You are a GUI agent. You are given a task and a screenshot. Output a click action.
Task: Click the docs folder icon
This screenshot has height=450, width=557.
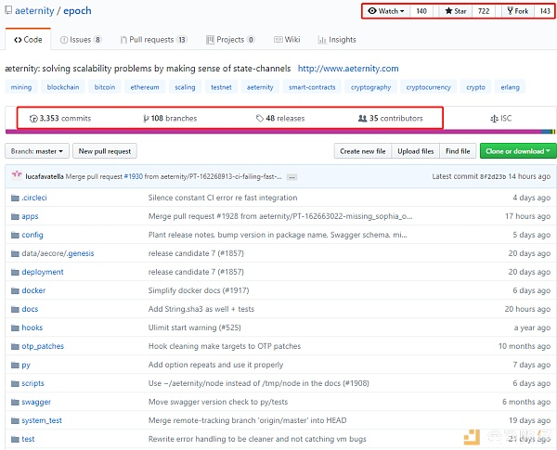(x=15, y=309)
